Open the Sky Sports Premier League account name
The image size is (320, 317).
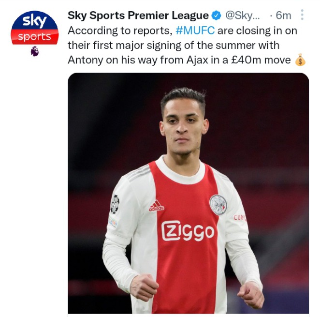(x=138, y=15)
